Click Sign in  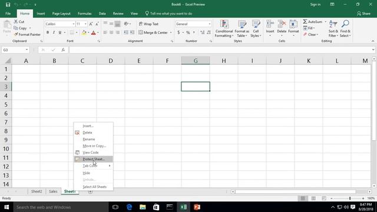click(x=315, y=5)
